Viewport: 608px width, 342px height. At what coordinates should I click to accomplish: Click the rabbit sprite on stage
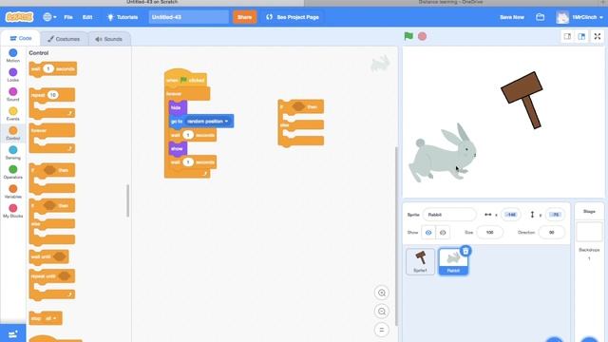point(442,154)
